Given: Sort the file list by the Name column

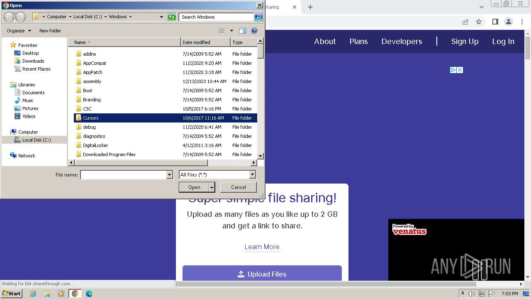Looking at the screenshot, I should coord(124,42).
